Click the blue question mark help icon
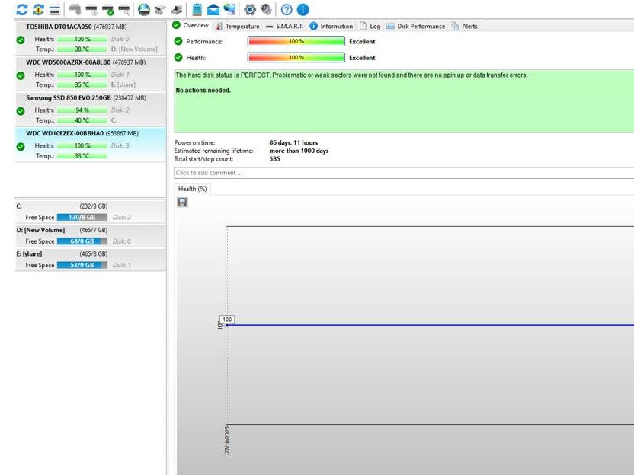 click(287, 9)
